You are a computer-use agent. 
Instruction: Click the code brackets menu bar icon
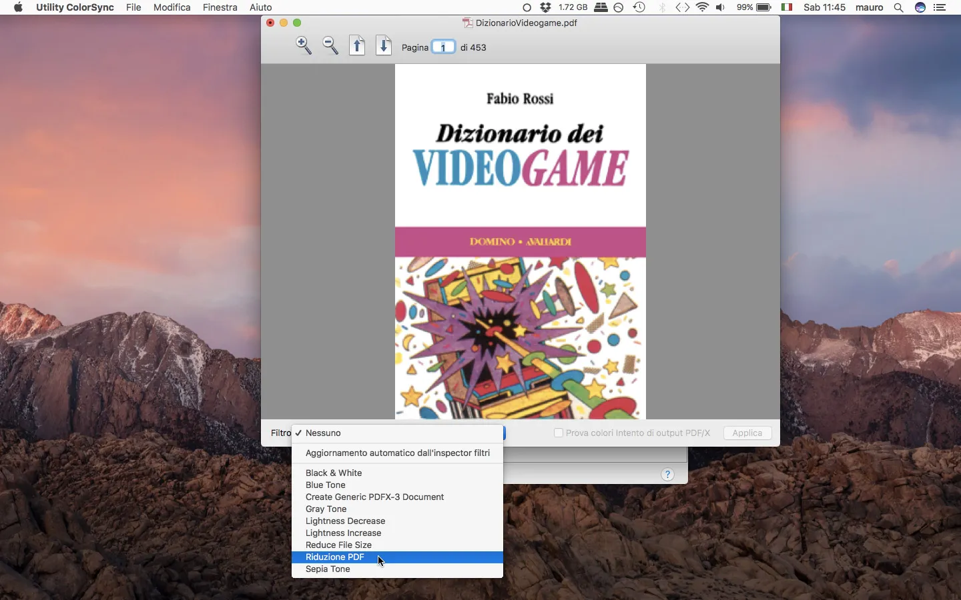(x=682, y=7)
